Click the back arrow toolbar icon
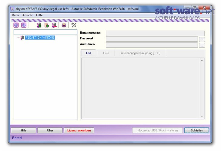This screenshot has height=151, width=221. click(16, 25)
